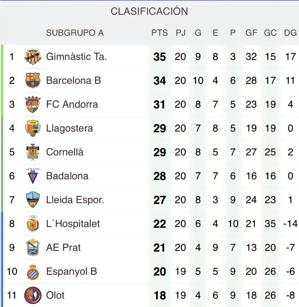
Task: Sort by DG goal difference column
Action: click(x=290, y=33)
